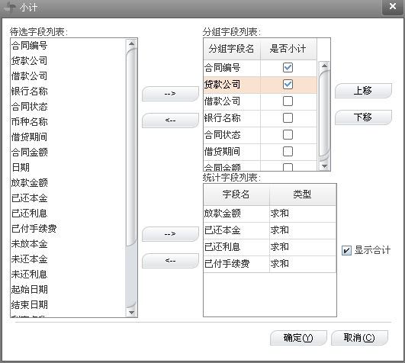
Task: Add field to statistics list with lower --> button
Action: point(170,234)
